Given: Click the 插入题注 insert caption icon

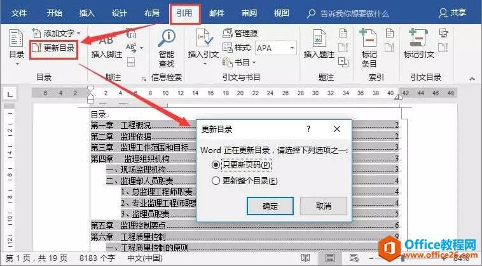Looking at the screenshot, I should (x=319, y=38).
